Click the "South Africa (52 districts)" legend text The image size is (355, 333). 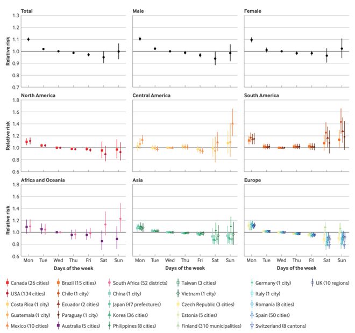point(140,283)
